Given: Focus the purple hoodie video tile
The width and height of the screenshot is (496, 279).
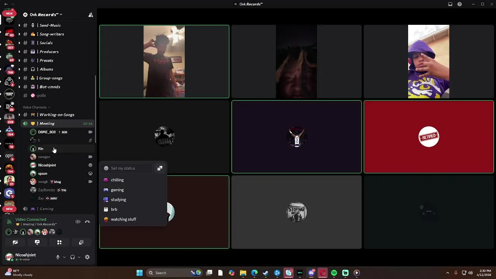Looking at the screenshot, I should (x=429, y=62).
